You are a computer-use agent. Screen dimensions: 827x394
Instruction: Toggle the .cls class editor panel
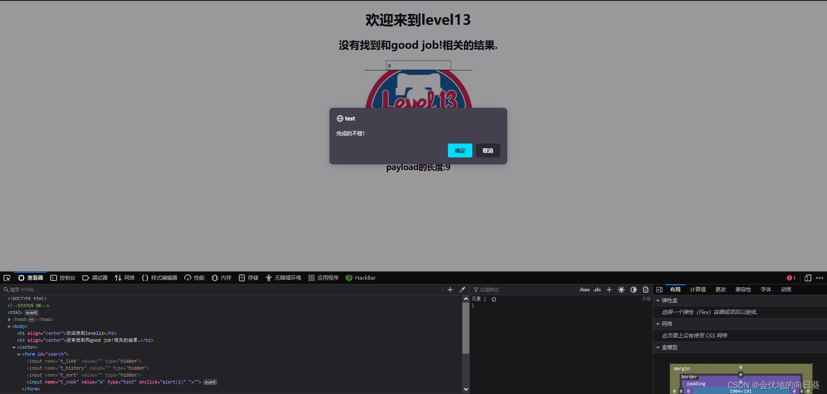tap(597, 290)
